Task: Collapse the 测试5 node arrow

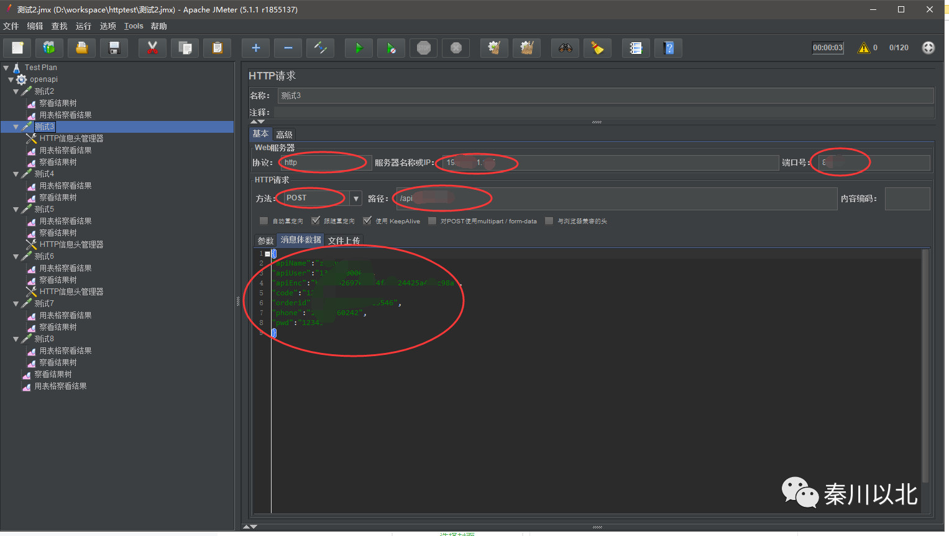Action: click(16, 209)
